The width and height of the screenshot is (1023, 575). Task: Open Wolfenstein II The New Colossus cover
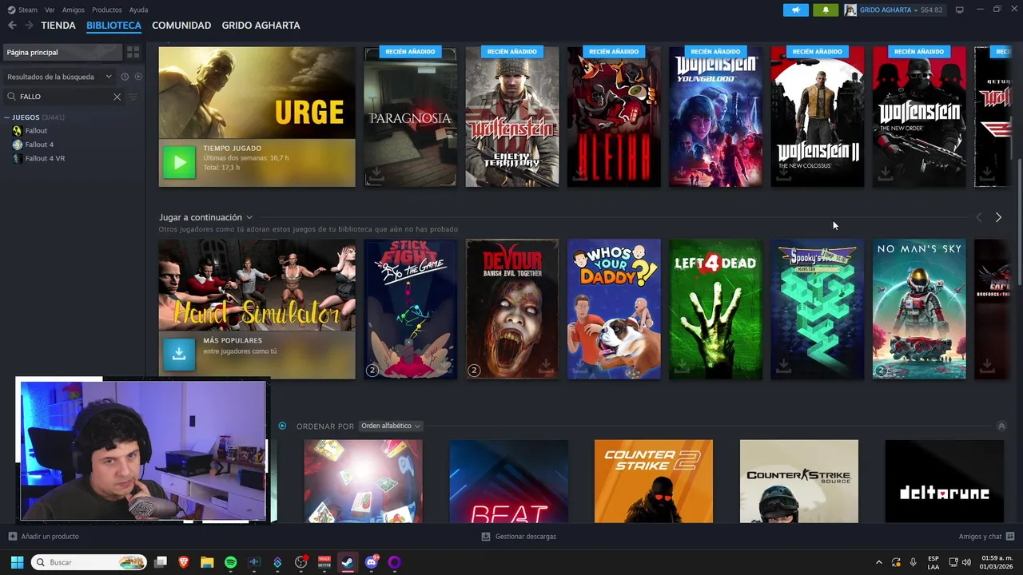point(817,117)
